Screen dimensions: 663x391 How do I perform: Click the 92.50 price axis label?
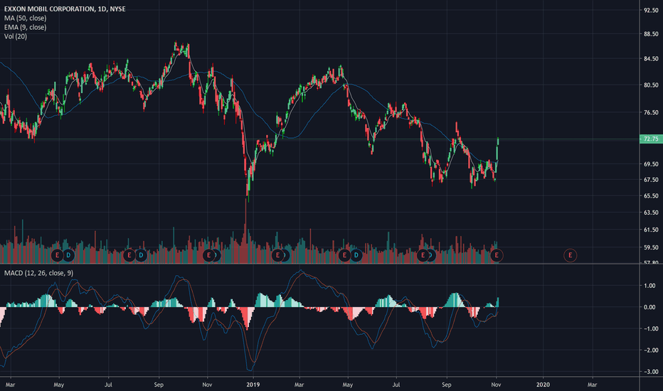click(651, 10)
